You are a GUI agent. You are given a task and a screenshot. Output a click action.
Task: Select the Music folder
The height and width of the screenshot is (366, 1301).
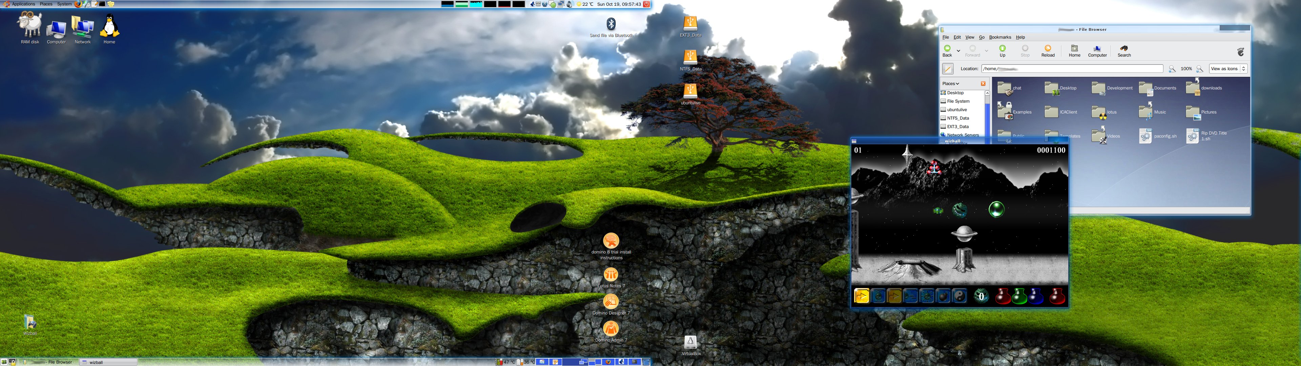click(1152, 111)
